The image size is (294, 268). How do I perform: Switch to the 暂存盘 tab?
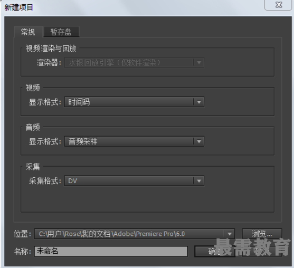[61, 32]
